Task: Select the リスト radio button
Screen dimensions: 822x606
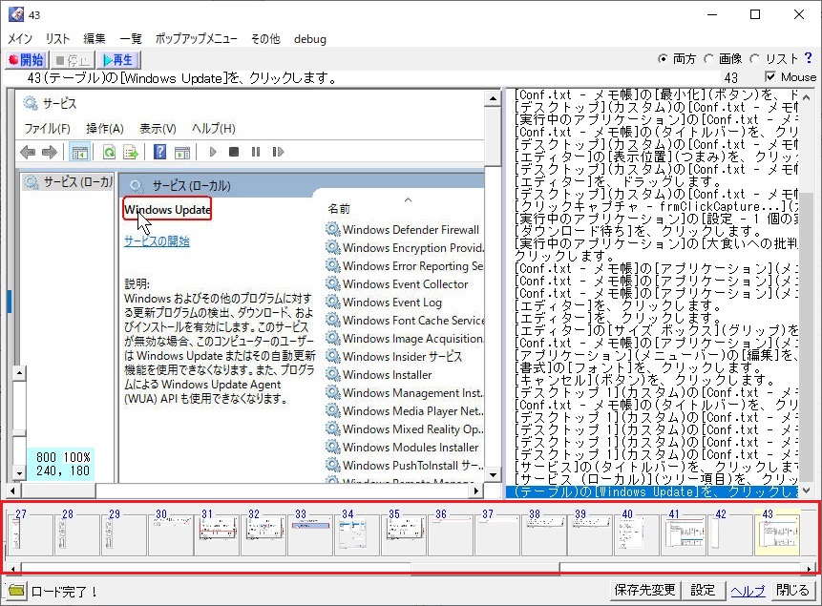Action: 754,59
